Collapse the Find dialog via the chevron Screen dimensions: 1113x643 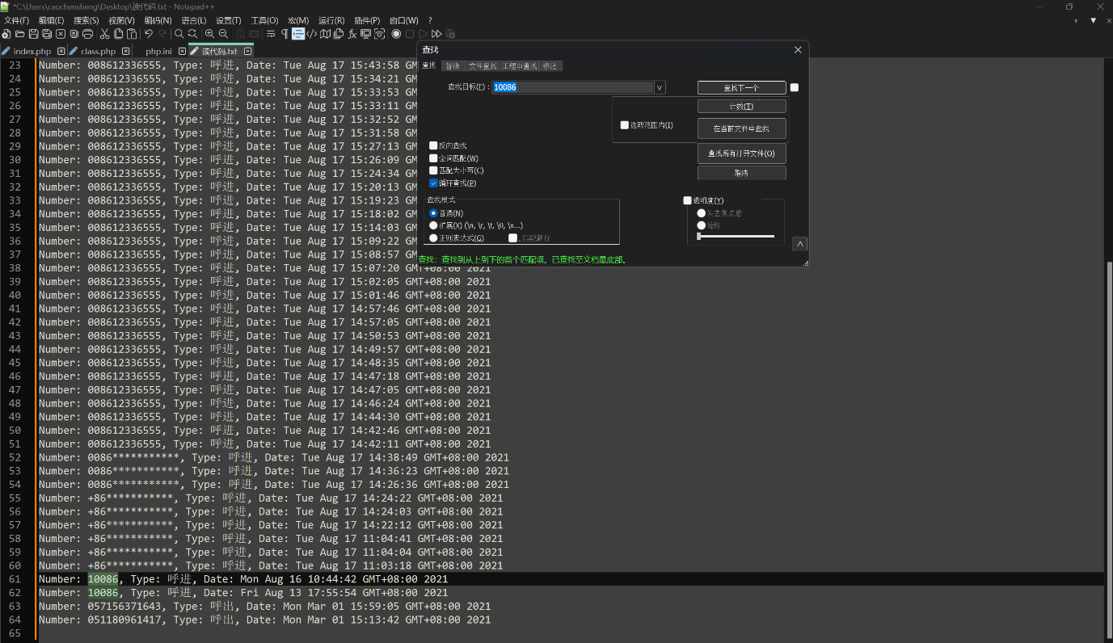pos(799,244)
